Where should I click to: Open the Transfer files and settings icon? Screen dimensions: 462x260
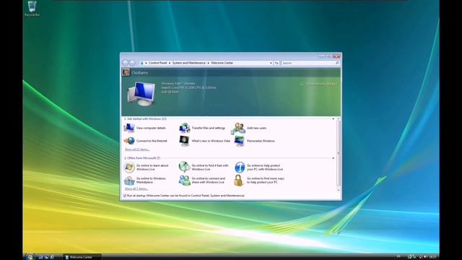185,128
